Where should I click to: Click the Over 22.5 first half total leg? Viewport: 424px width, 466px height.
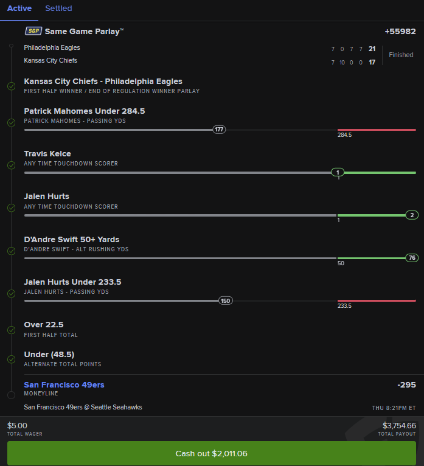[x=44, y=324]
